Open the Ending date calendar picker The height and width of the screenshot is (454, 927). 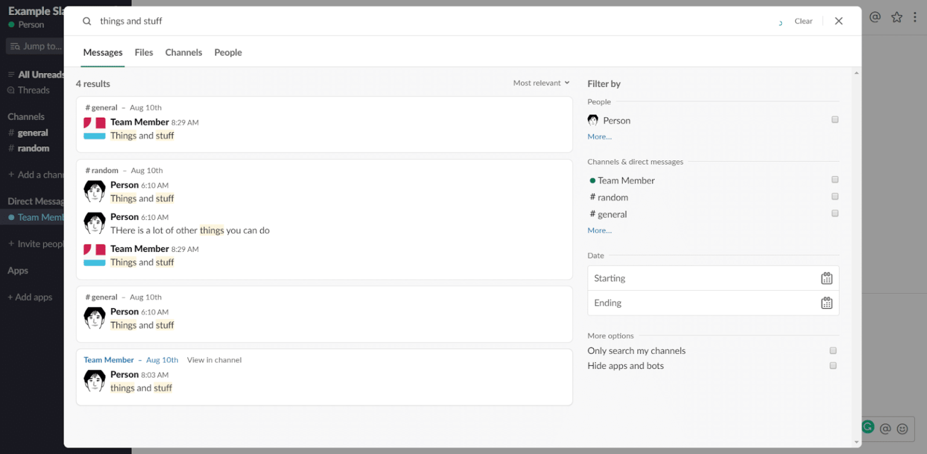[x=826, y=303]
